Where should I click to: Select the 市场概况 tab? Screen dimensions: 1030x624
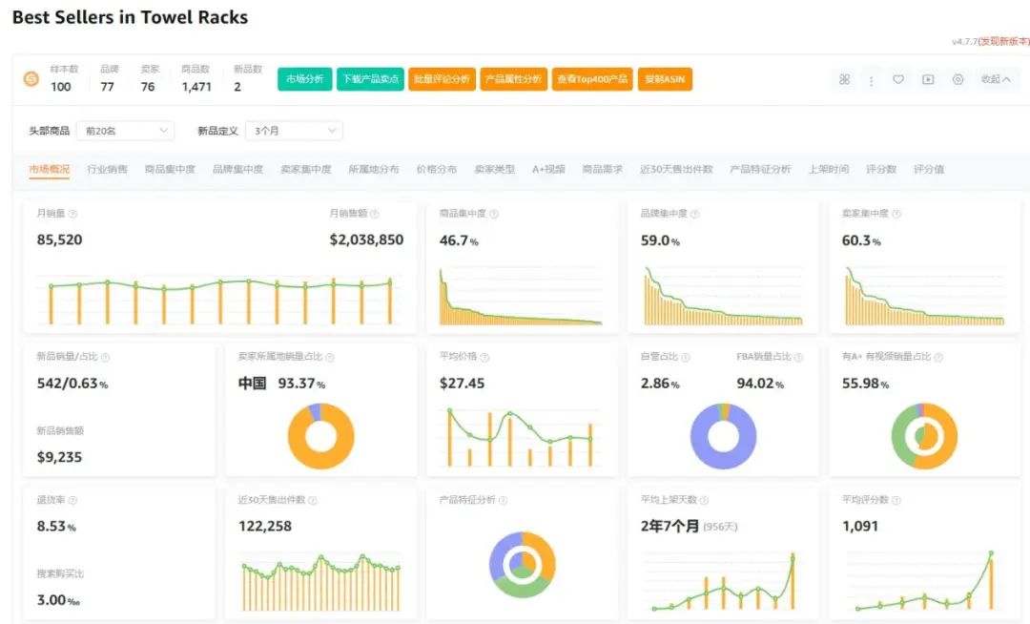[50, 170]
